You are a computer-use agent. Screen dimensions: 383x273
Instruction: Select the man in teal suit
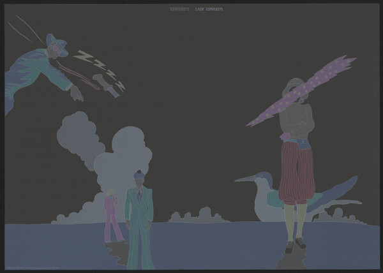(140, 220)
